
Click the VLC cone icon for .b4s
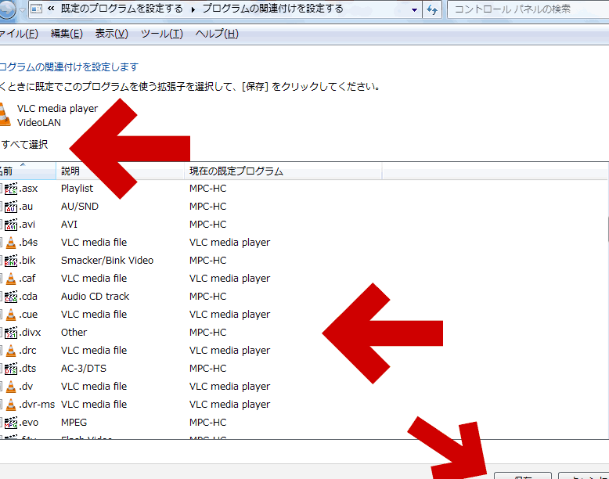(x=11, y=243)
